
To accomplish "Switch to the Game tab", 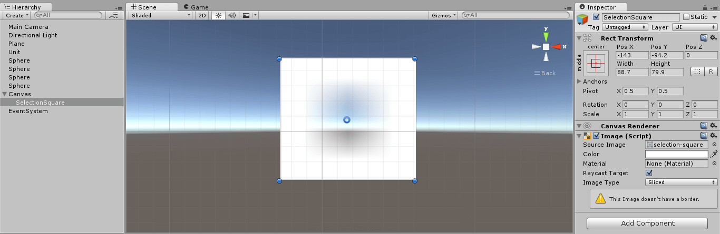I will click(196, 7).
